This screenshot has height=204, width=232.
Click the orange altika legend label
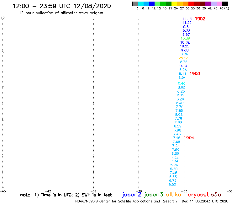pyautogui.click(x=173, y=195)
